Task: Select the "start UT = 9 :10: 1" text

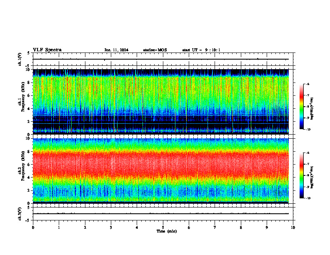Action: (x=201, y=50)
